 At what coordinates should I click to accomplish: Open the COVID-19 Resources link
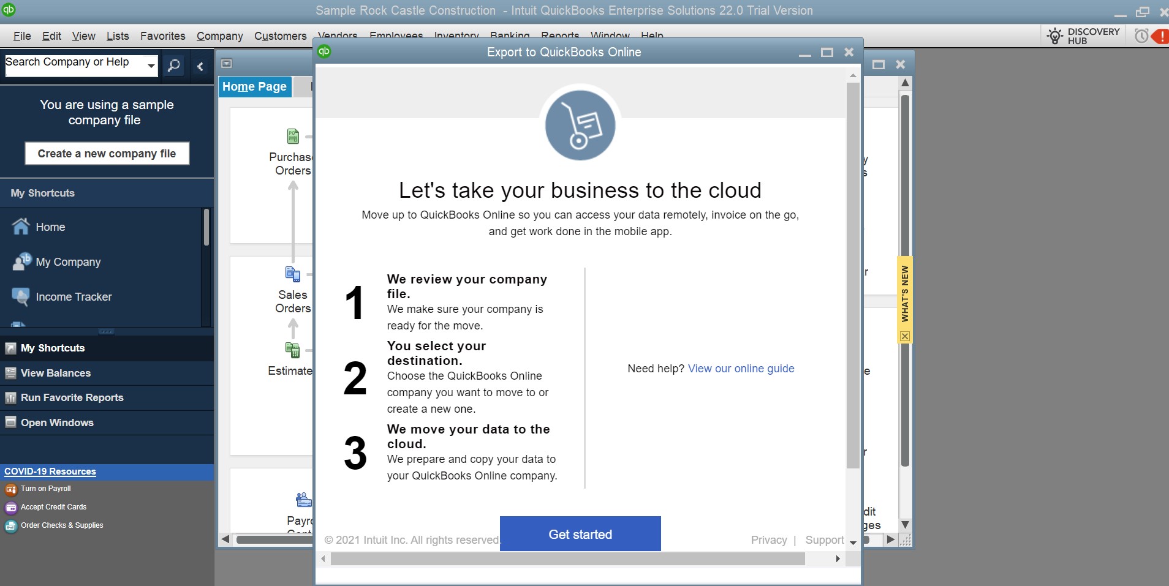click(x=50, y=471)
